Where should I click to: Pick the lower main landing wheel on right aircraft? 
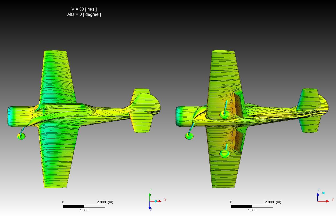pos(224,154)
